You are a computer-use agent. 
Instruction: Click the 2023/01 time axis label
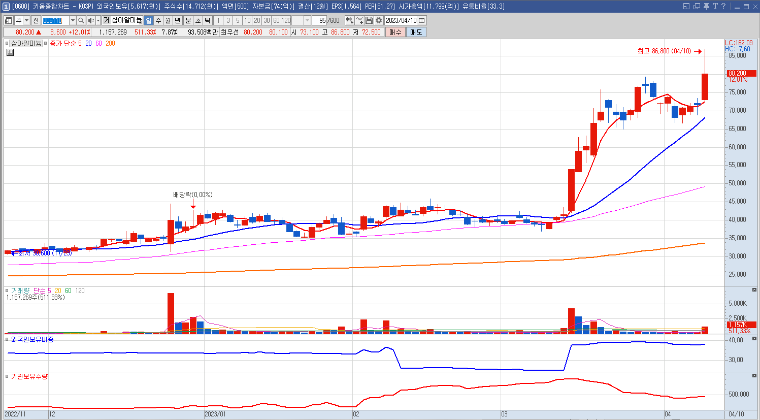[215, 414]
